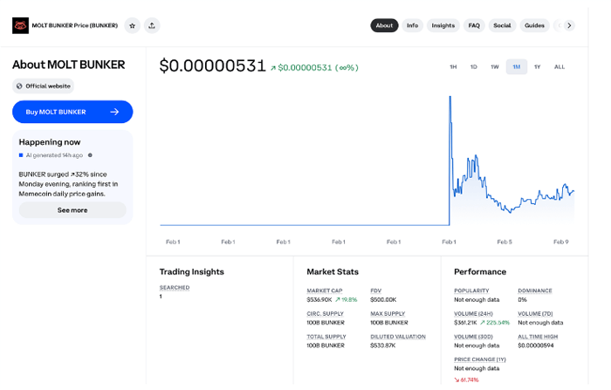Open the Social tab
Image resolution: width=611 pixels, height=390 pixels.
click(x=502, y=25)
